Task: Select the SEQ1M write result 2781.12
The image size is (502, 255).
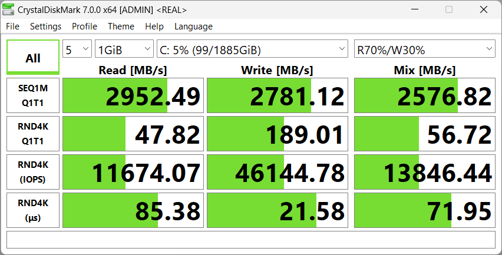Action: (x=278, y=95)
